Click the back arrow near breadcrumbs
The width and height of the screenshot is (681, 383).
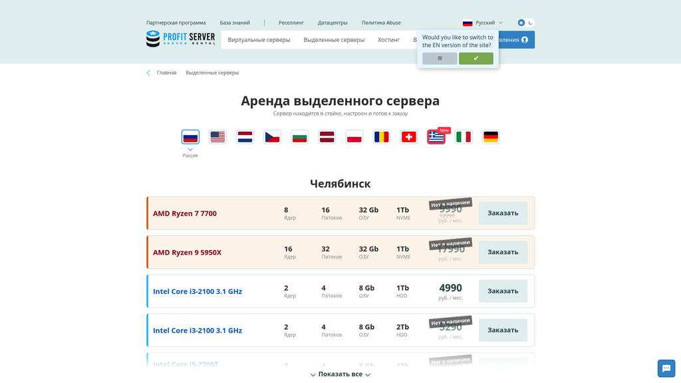148,73
